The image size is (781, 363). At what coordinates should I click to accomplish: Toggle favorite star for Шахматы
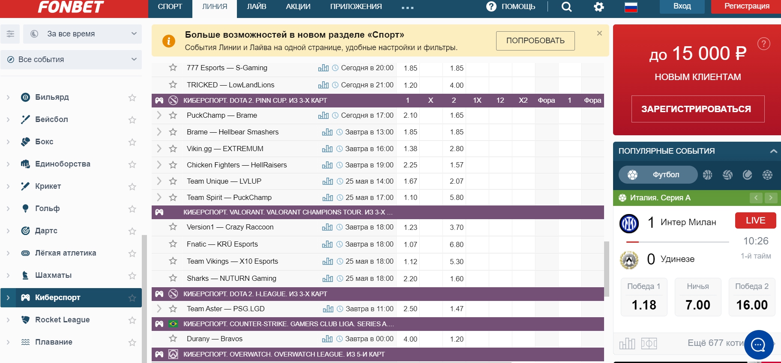[x=132, y=276]
